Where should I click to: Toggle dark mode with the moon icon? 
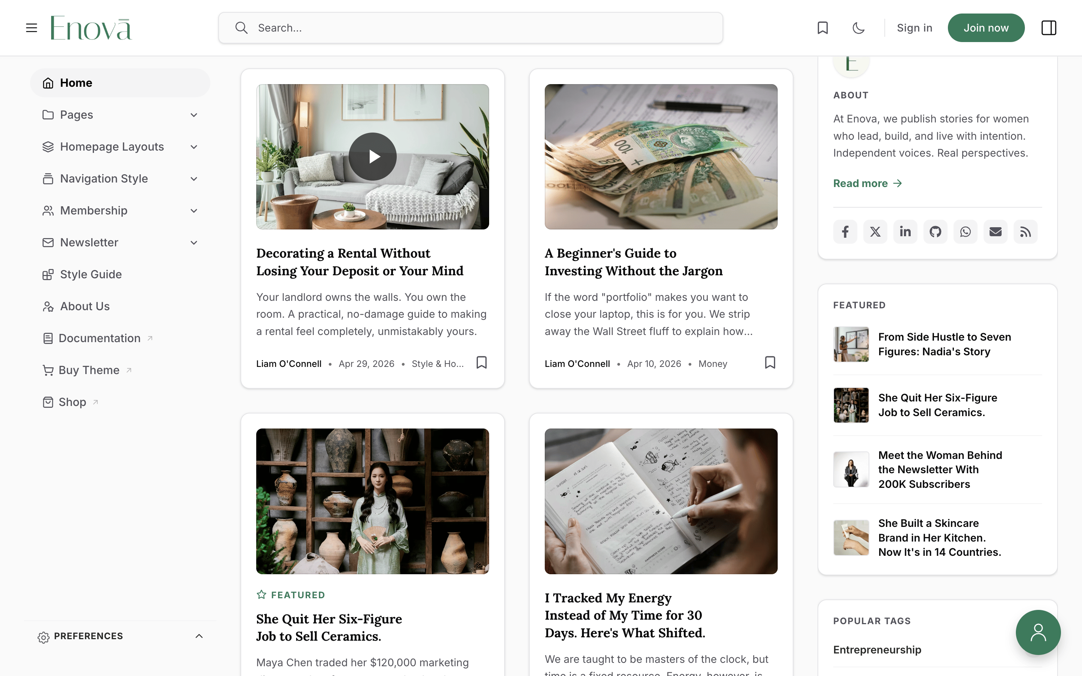coord(858,28)
